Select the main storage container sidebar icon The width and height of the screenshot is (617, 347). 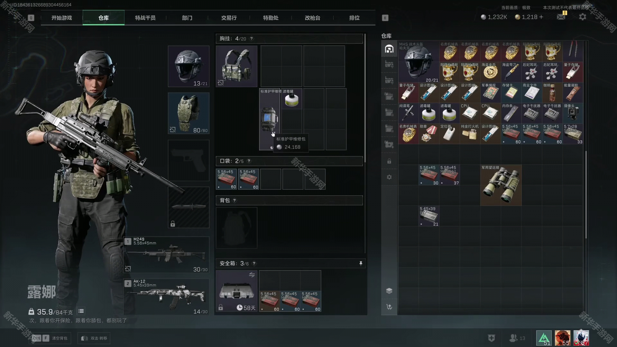point(389,49)
